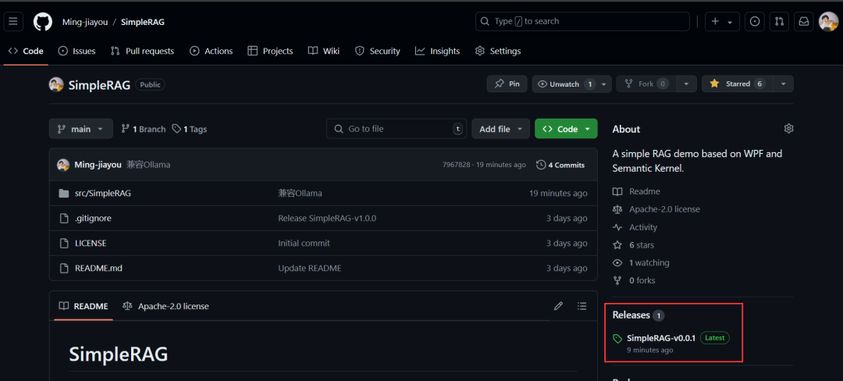
Task: Pin the SimpleRAG repository
Action: (x=507, y=84)
